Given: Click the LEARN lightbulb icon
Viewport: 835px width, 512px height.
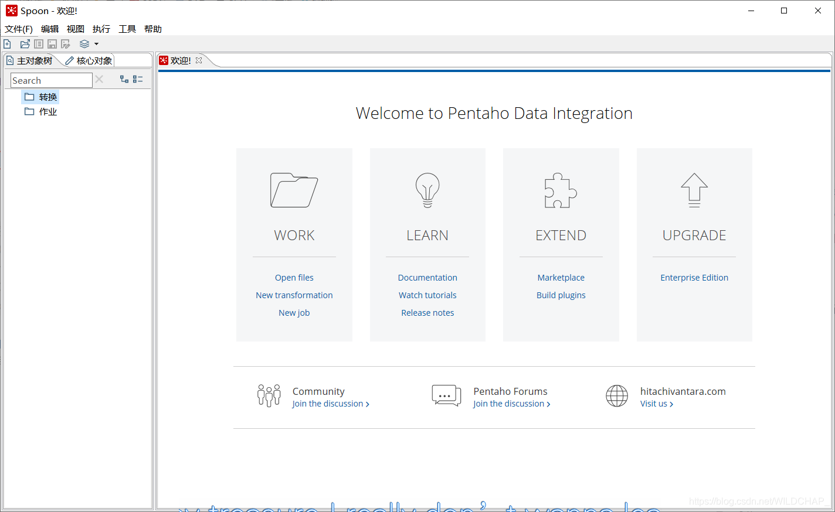Looking at the screenshot, I should pos(427,190).
